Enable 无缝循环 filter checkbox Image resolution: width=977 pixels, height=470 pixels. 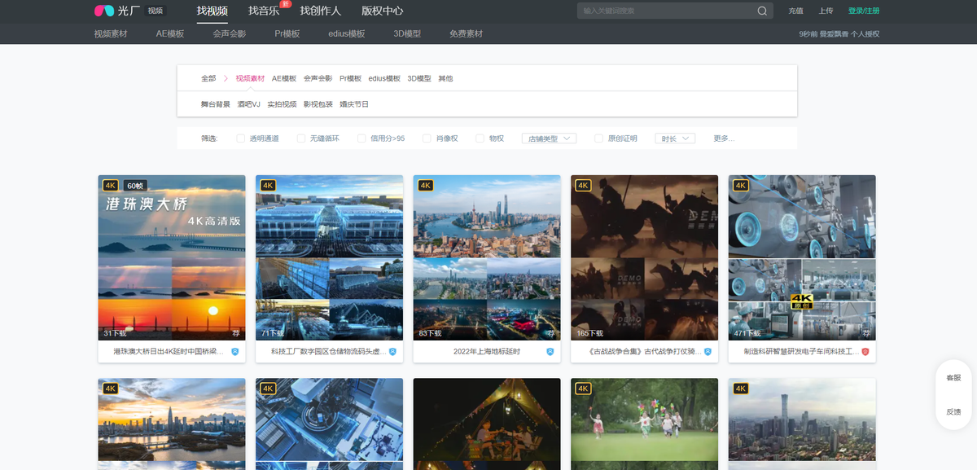(x=301, y=138)
